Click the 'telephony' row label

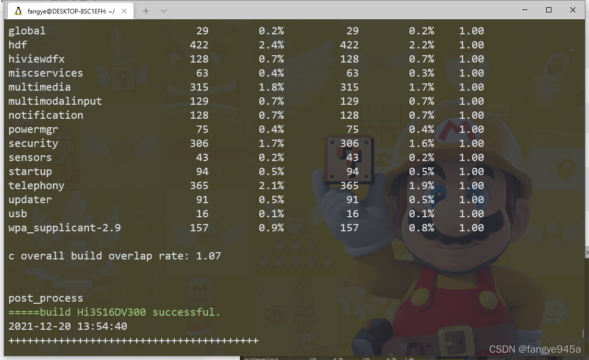[37, 185]
